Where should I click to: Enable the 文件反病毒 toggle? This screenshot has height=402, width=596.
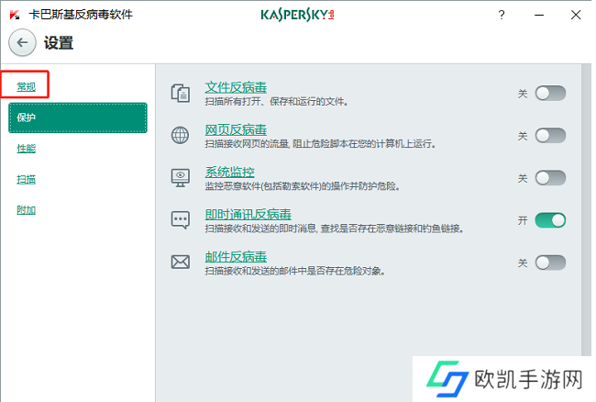click(x=550, y=94)
